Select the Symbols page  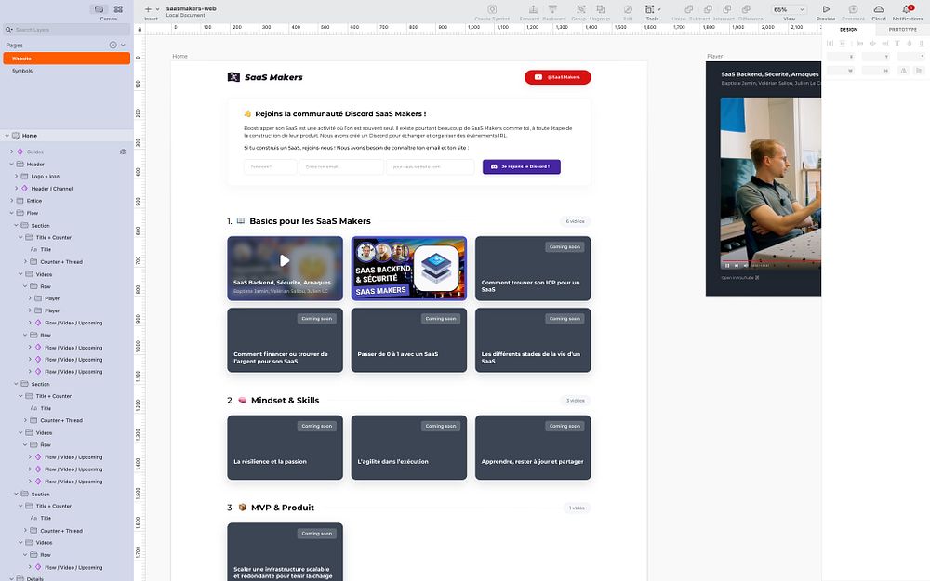(x=66, y=71)
